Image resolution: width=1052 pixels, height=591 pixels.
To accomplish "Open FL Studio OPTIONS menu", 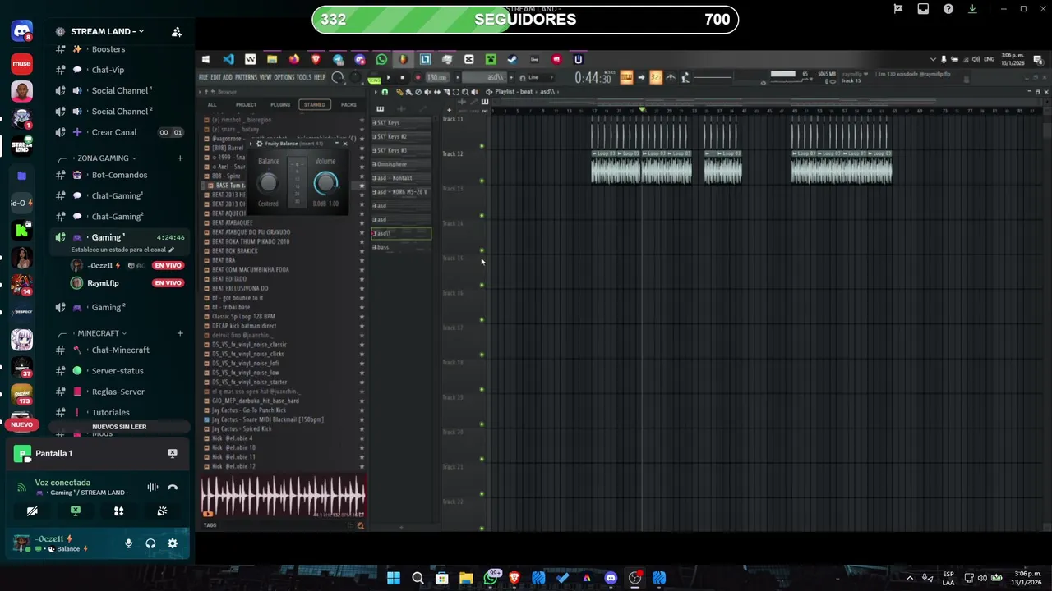I will [284, 77].
